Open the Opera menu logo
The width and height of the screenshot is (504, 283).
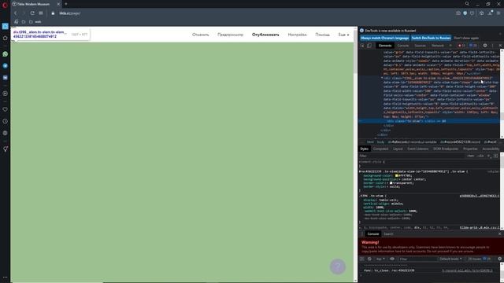click(5, 5)
